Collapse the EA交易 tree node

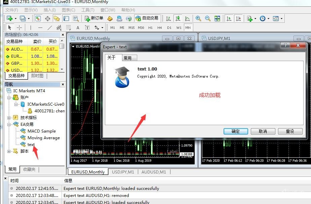pyautogui.click(x=9, y=124)
